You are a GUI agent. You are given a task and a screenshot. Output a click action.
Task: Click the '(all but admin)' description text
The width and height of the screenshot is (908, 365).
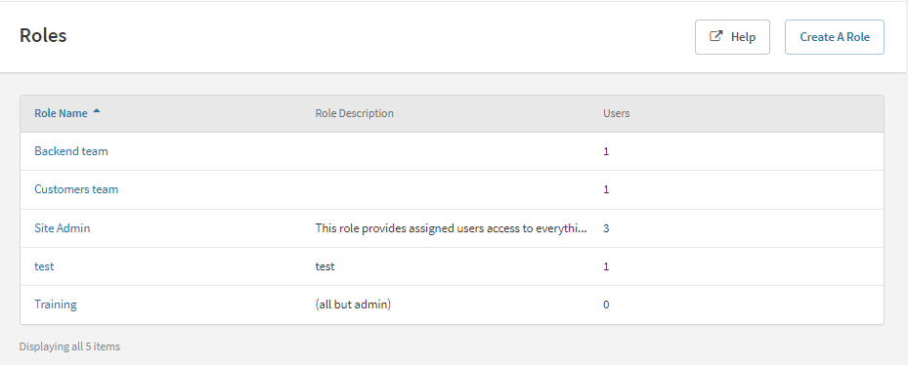tap(353, 304)
